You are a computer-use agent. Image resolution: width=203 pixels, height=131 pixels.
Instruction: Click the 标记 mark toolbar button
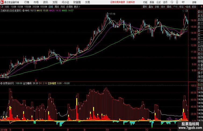(x=181, y=7)
